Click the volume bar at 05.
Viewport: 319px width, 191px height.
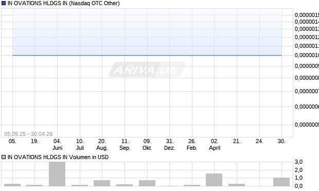(12, 185)
